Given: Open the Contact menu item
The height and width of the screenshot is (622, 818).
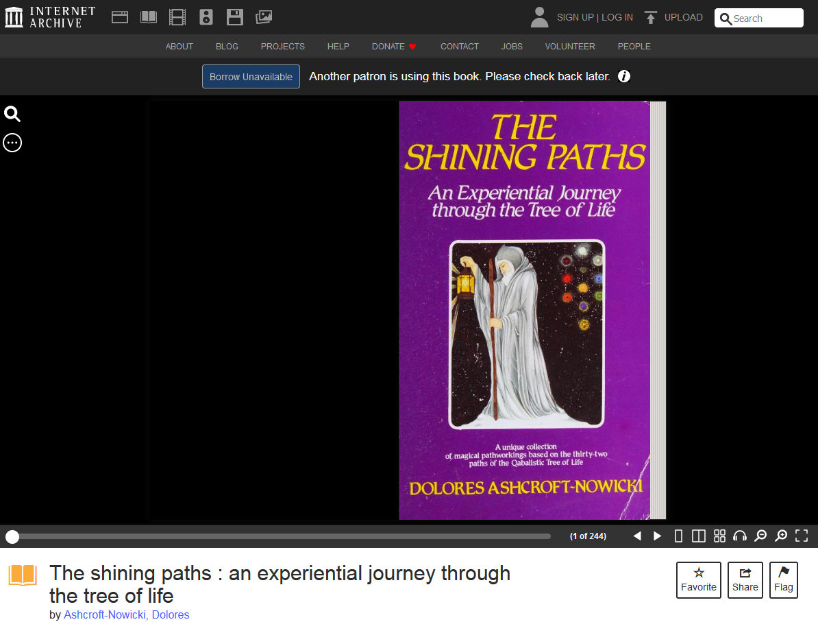Looking at the screenshot, I should tap(460, 47).
